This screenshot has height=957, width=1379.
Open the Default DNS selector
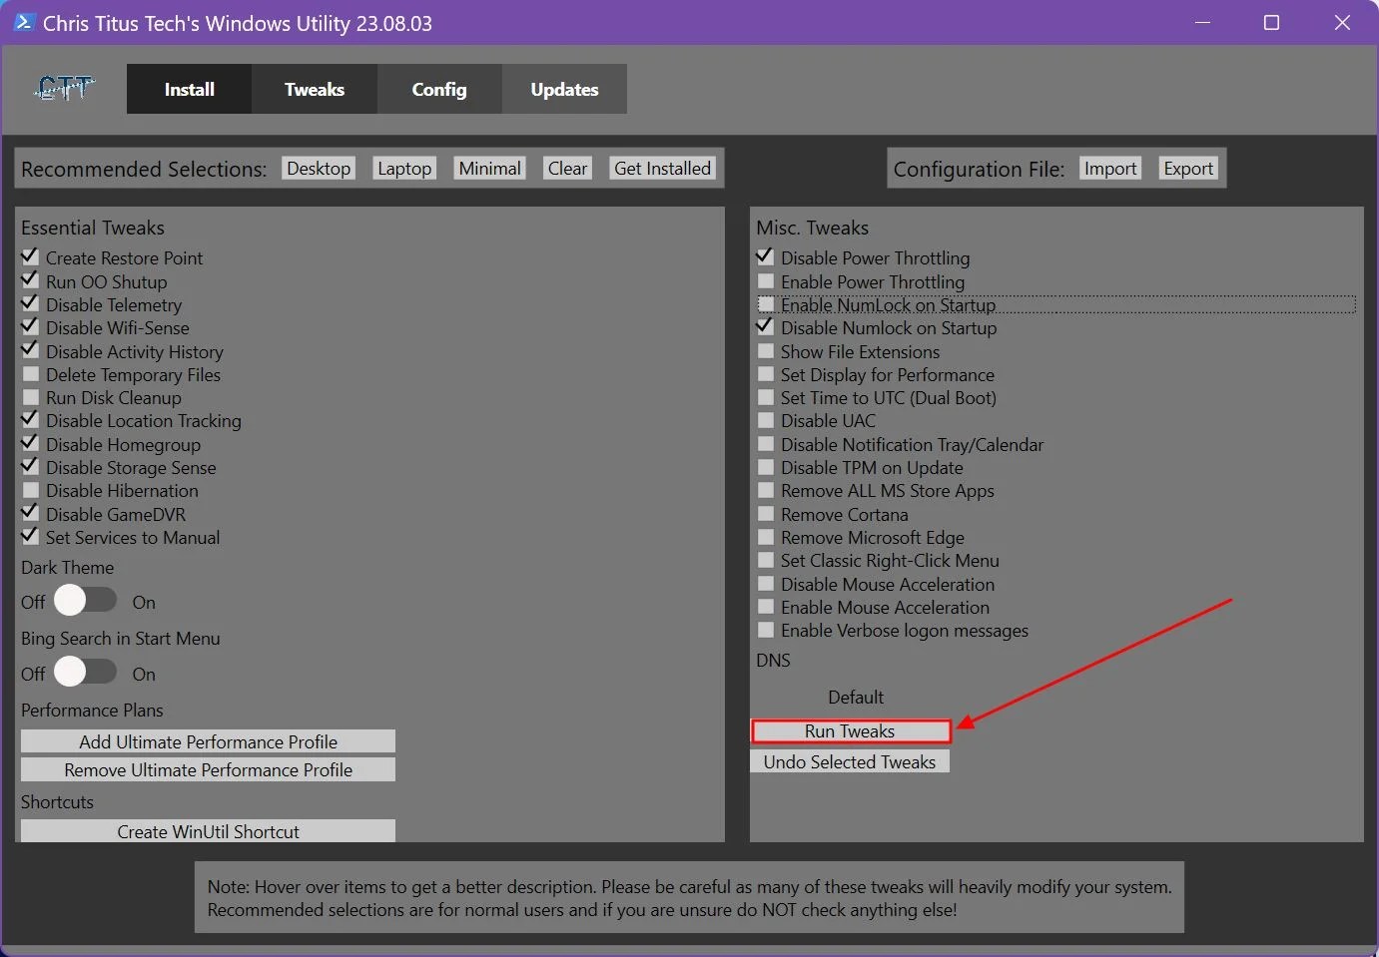(x=855, y=696)
